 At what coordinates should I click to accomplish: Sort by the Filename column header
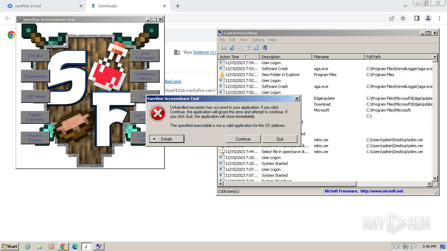pos(338,57)
